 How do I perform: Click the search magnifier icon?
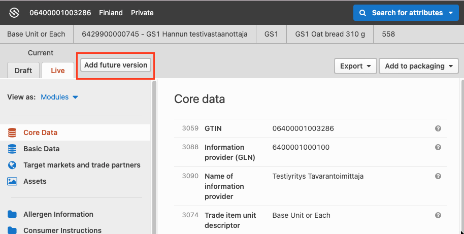tap(362, 13)
